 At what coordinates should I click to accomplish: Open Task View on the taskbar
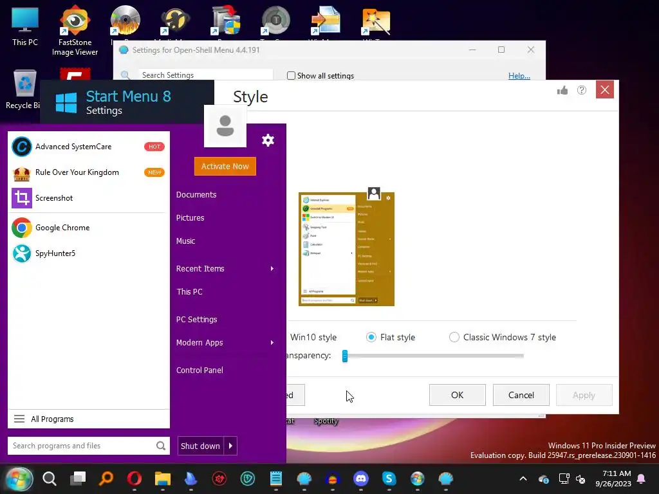pyautogui.click(x=78, y=479)
